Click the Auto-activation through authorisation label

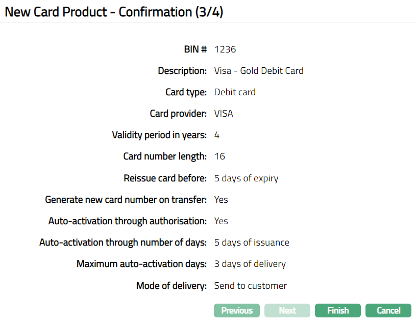pos(128,221)
